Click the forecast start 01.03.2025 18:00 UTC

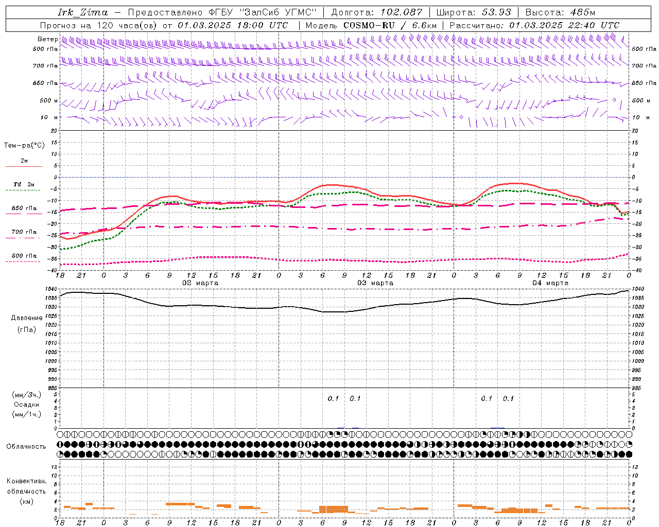click(233, 25)
